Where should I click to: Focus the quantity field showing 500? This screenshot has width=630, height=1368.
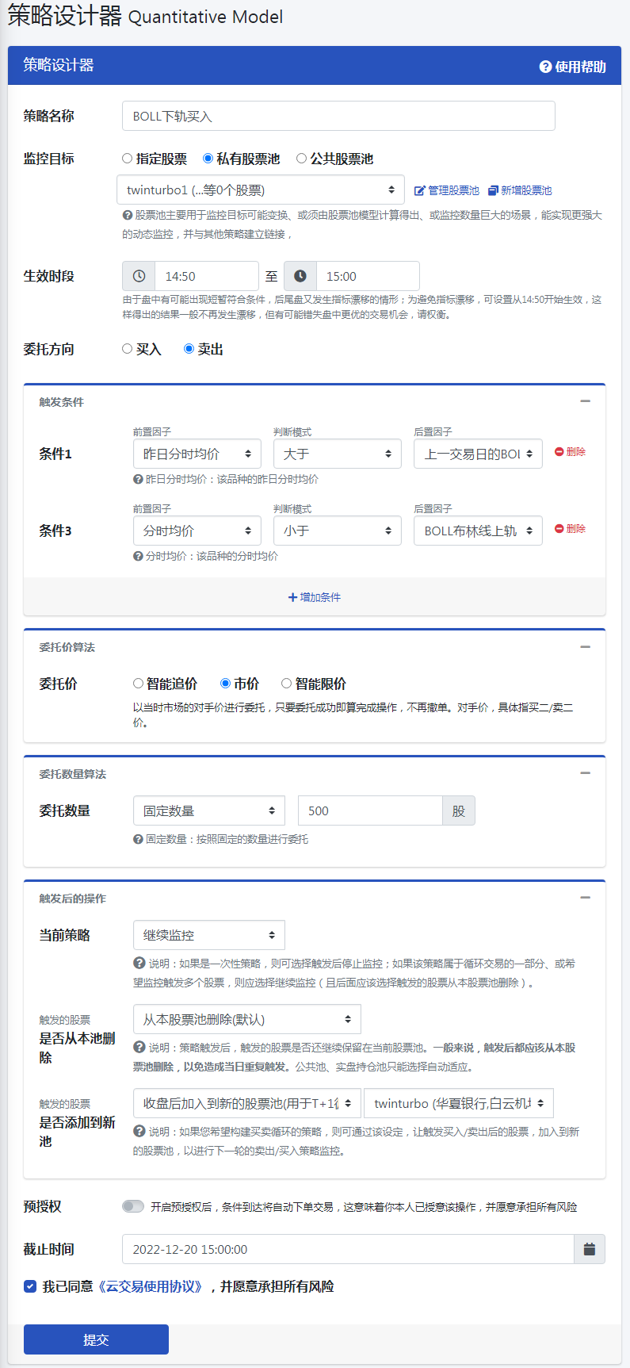370,810
